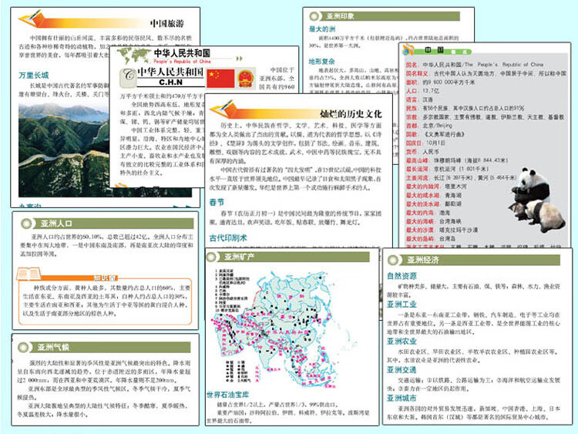The height and width of the screenshot is (434, 578).
Task: Click the 最大的海峡 label
Action: coord(420,221)
